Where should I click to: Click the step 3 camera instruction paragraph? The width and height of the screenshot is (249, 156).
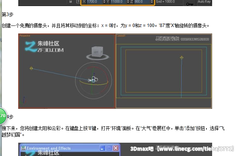click(x=105, y=25)
